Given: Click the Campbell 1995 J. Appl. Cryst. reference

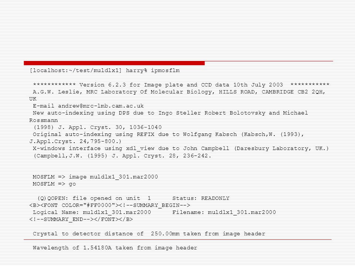Looking at the screenshot, I should point(122,156).
